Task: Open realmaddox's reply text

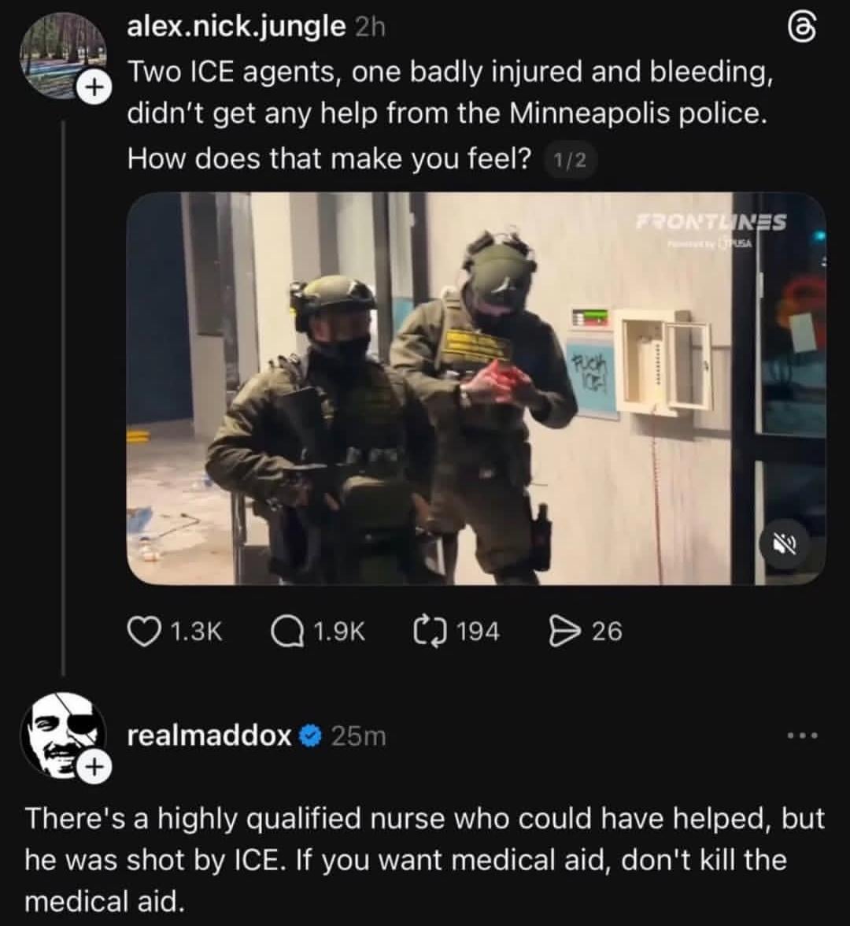Action: pos(424,860)
